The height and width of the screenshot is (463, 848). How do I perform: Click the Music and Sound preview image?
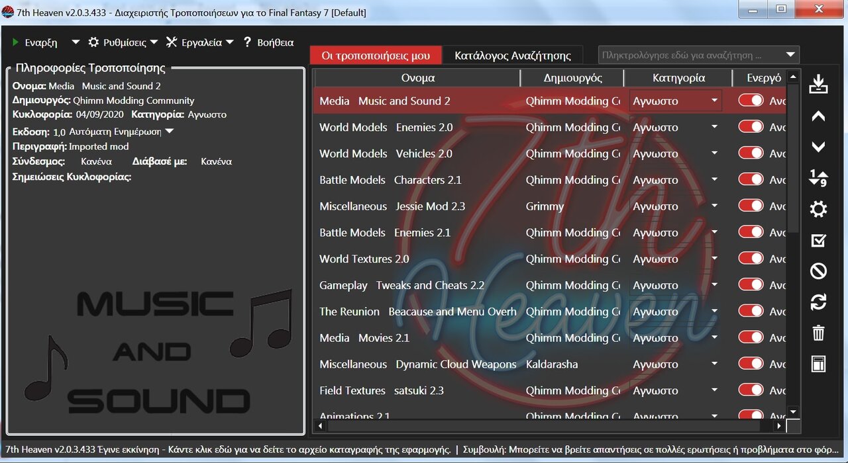156,352
